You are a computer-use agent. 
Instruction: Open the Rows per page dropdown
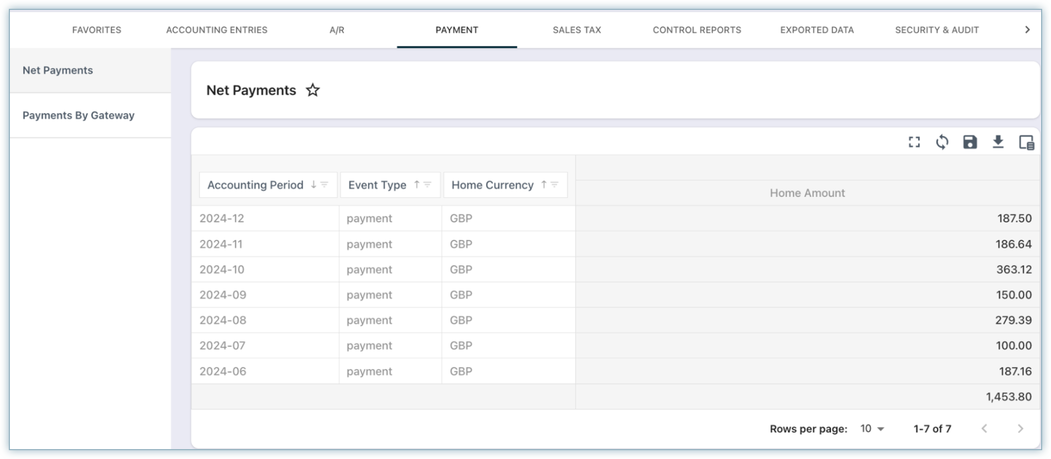872,429
